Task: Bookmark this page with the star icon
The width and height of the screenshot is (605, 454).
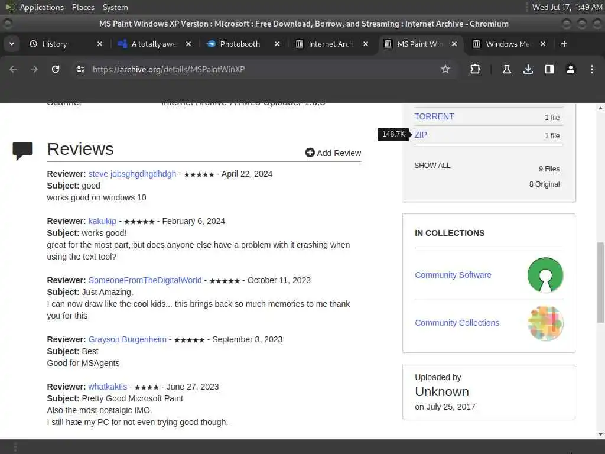Action: [445, 69]
